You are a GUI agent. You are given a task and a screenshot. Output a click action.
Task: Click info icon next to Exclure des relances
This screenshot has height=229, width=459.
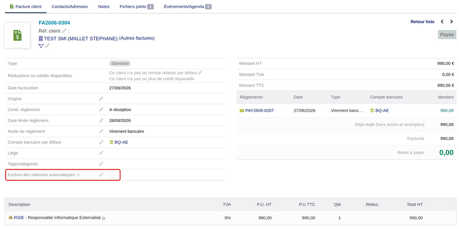pos(78,175)
